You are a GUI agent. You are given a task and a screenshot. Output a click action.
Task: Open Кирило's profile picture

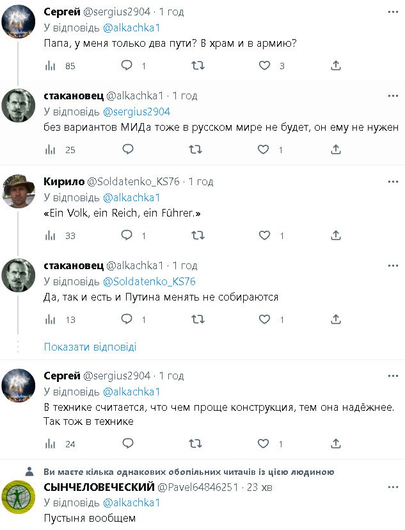[19, 190]
